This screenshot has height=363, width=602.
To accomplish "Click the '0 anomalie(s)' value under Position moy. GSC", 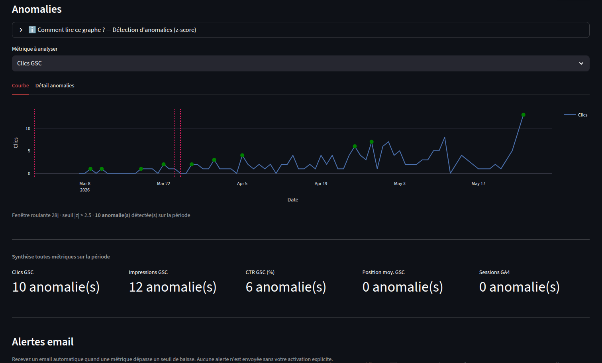I will click(402, 287).
